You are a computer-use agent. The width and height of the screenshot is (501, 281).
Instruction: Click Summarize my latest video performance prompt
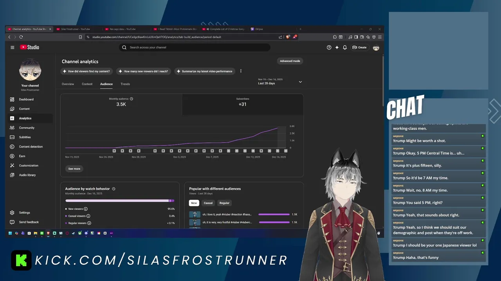(x=205, y=71)
